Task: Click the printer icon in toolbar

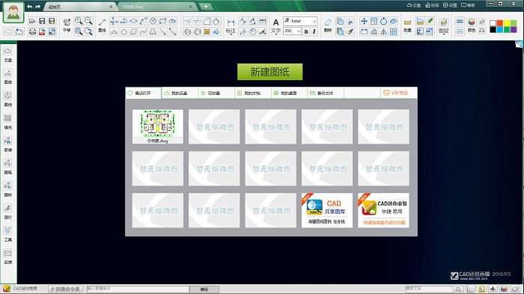Action: [32, 31]
